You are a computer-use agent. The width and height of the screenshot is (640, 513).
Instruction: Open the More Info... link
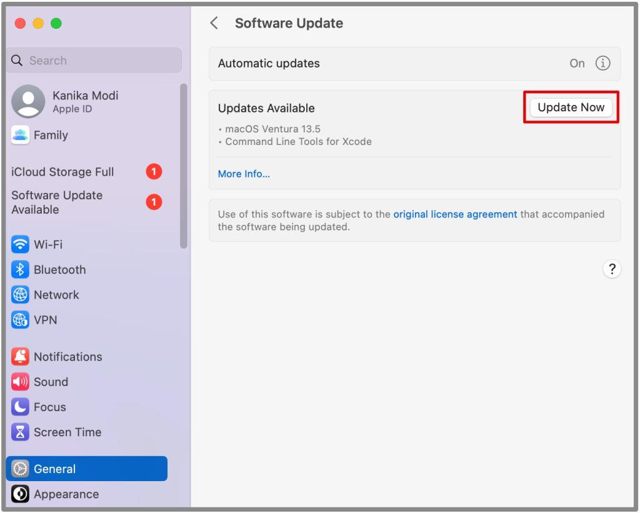[x=244, y=174]
